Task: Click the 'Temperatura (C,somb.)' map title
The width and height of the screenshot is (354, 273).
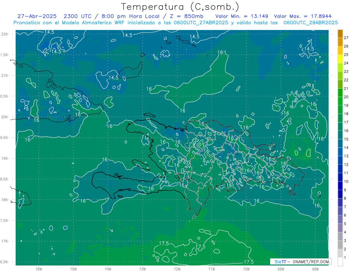Action: click(180, 7)
